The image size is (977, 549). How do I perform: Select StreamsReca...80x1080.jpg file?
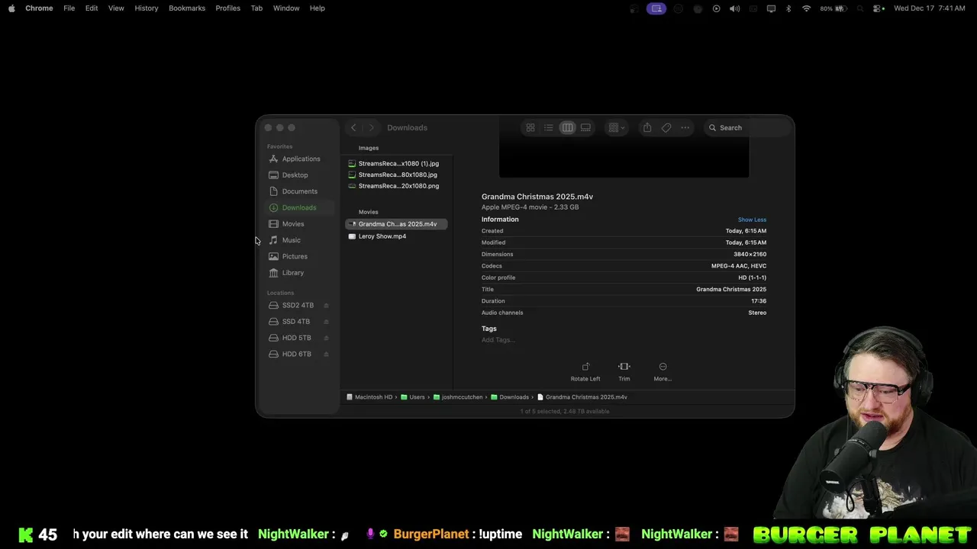396,175
